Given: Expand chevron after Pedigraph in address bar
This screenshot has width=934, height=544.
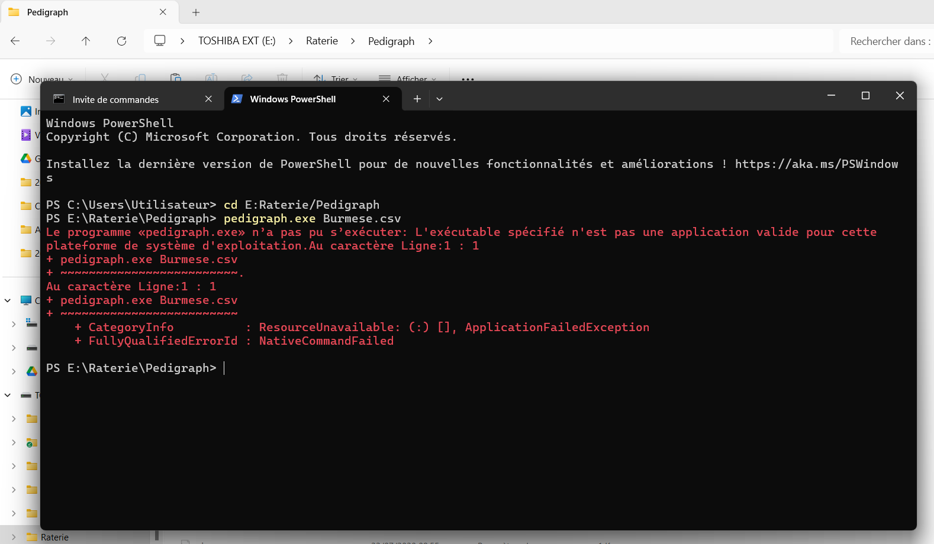Looking at the screenshot, I should click(x=430, y=41).
